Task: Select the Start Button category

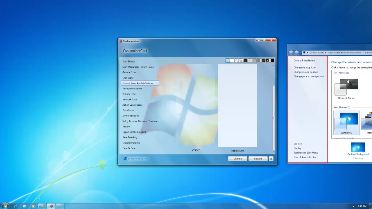Action: [128, 61]
